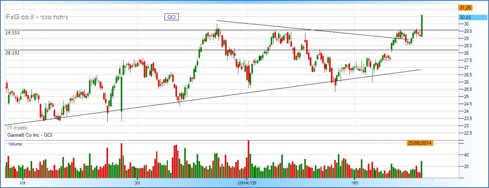Image resolution: width=489 pixels, height=188 pixels.
Task: Click the 40 tick on volume axis
Action: (466, 155)
